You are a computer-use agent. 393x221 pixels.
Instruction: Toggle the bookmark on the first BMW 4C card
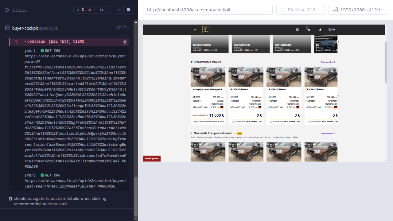tap(233, 71)
